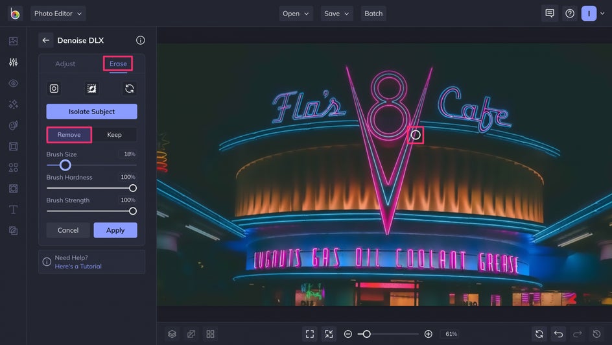Open the Graphics shapes sidebar icon
The image size is (612, 345).
13,167
